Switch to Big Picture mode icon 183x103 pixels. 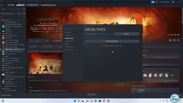173,2
